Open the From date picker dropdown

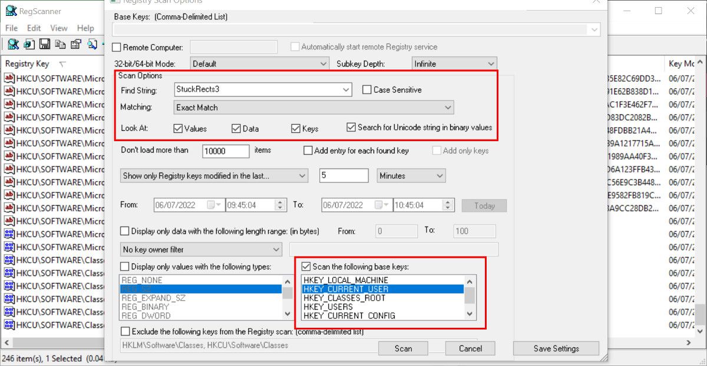point(214,205)
